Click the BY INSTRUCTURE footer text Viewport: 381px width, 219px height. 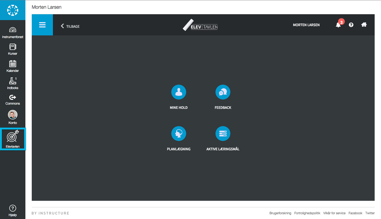[x=50, y=213]
